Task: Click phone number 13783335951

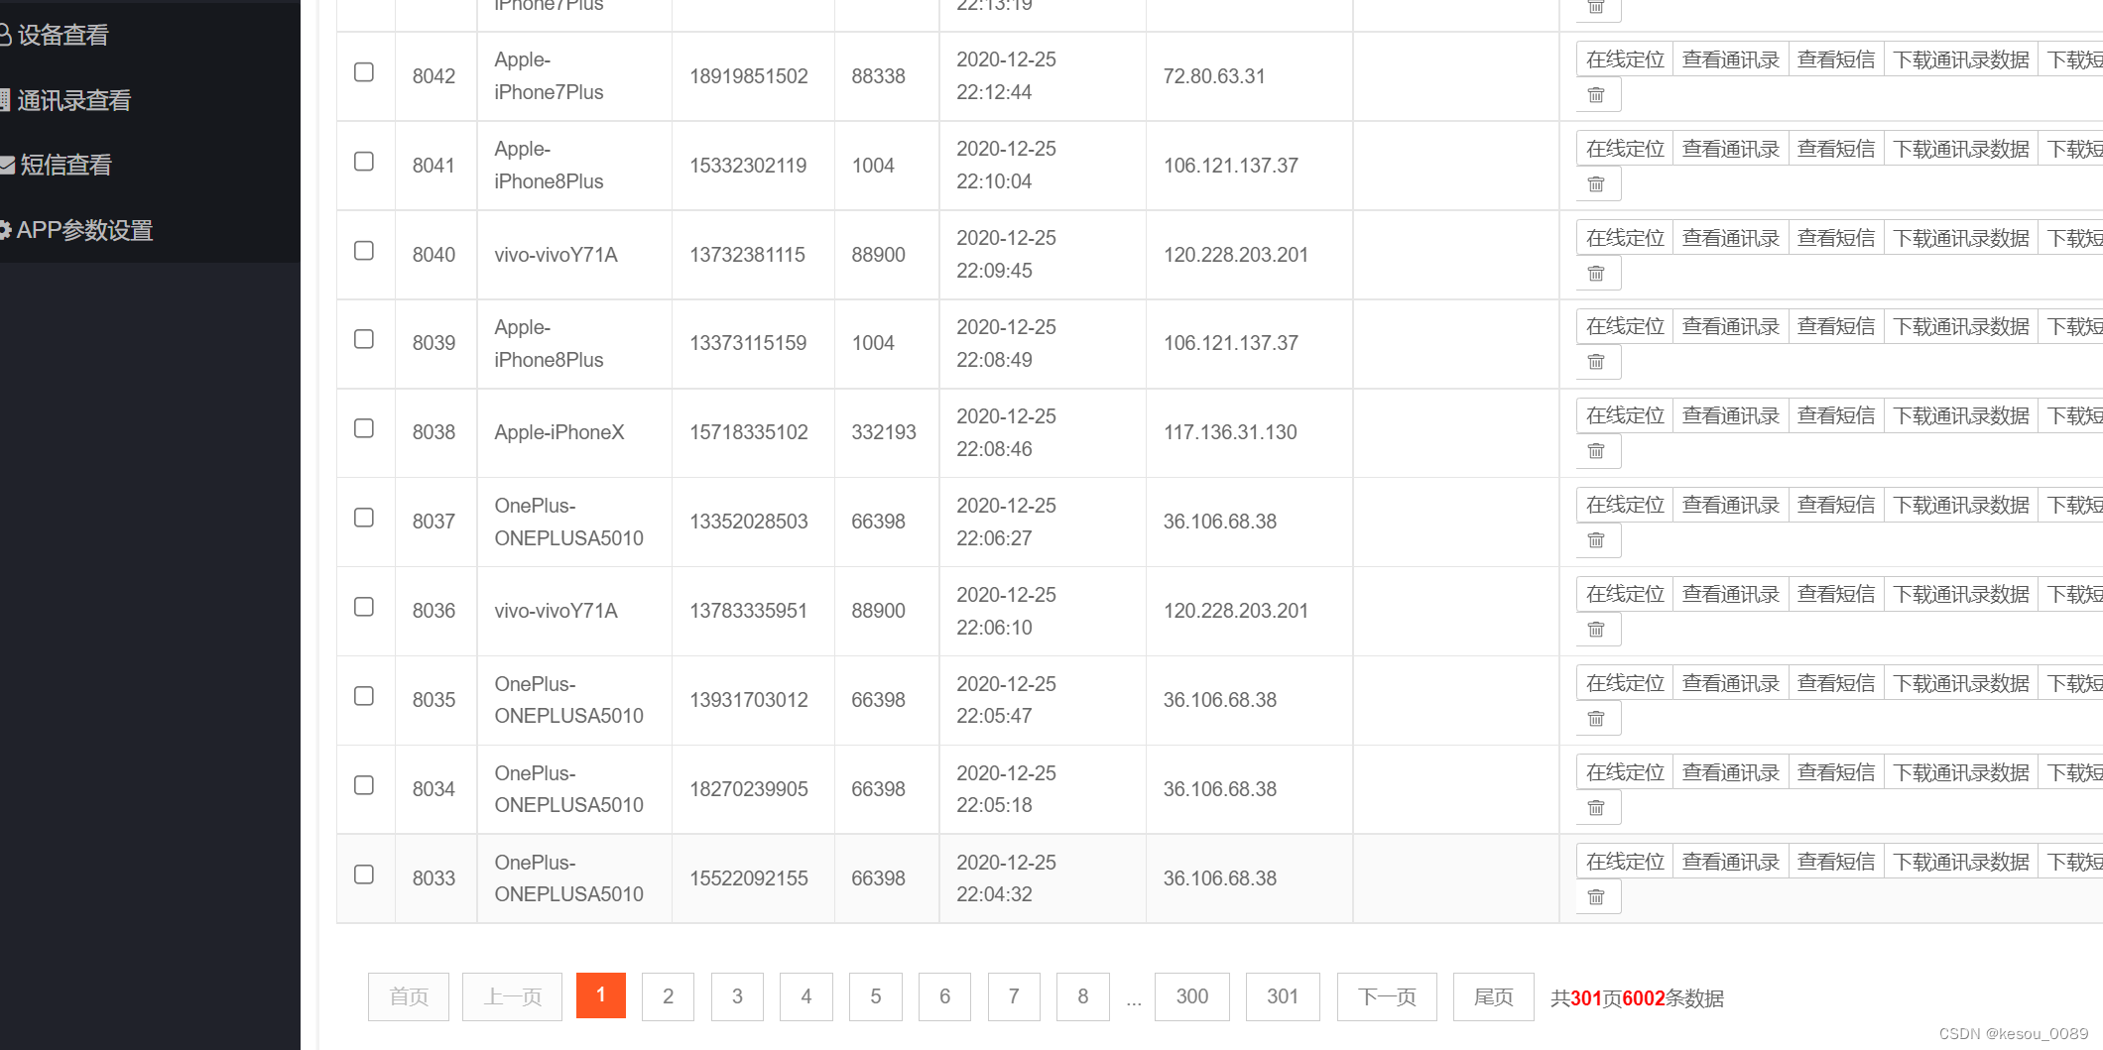Action: [748, 611]
